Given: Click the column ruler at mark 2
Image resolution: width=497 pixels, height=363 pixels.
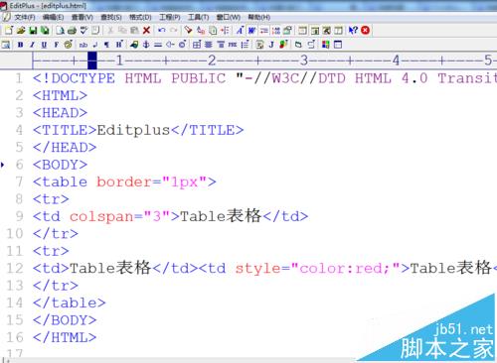Looking at the screenshot, I should tap(212, 60).
